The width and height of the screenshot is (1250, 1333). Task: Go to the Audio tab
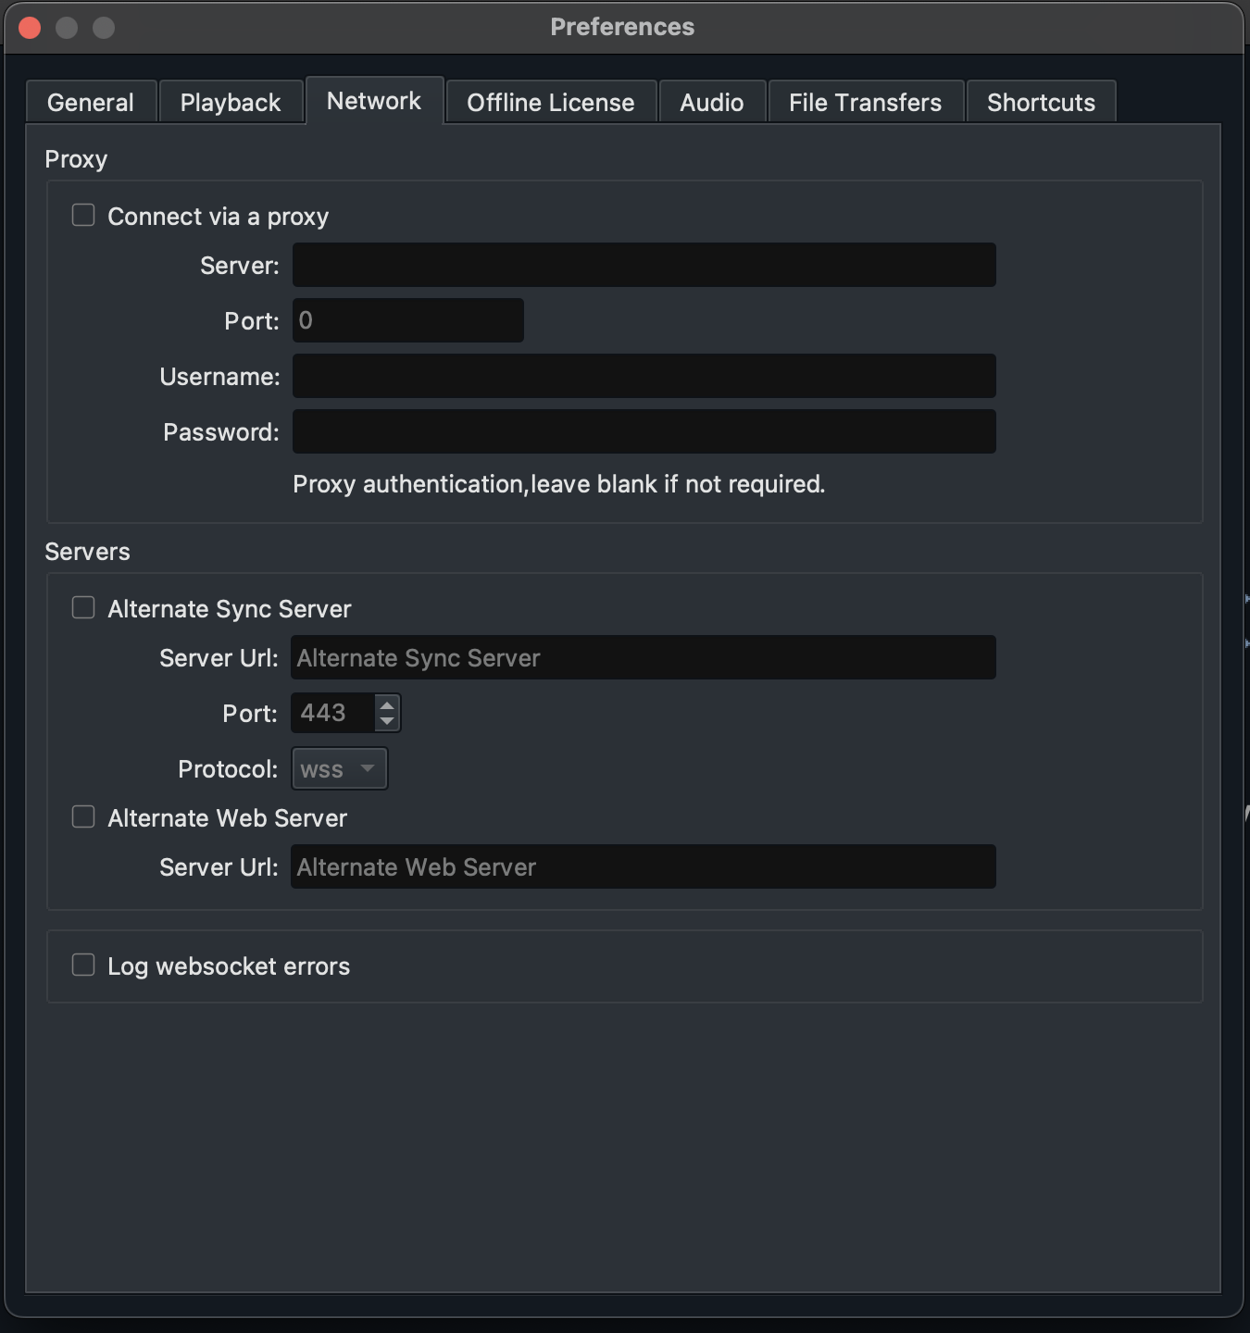coord(712,102)
